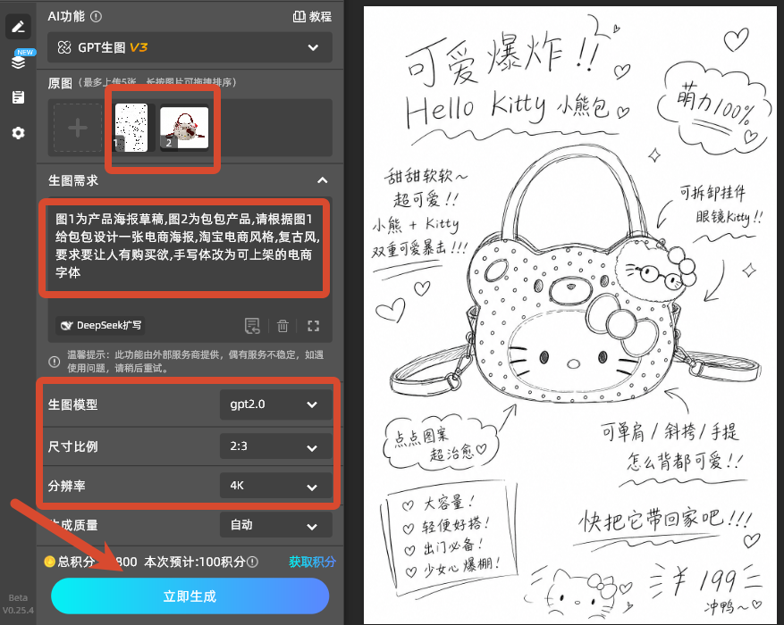Open the 尺寸比例 2:3 dropdown
This screenshot has width=784, height=625.
tap(276, 446)
